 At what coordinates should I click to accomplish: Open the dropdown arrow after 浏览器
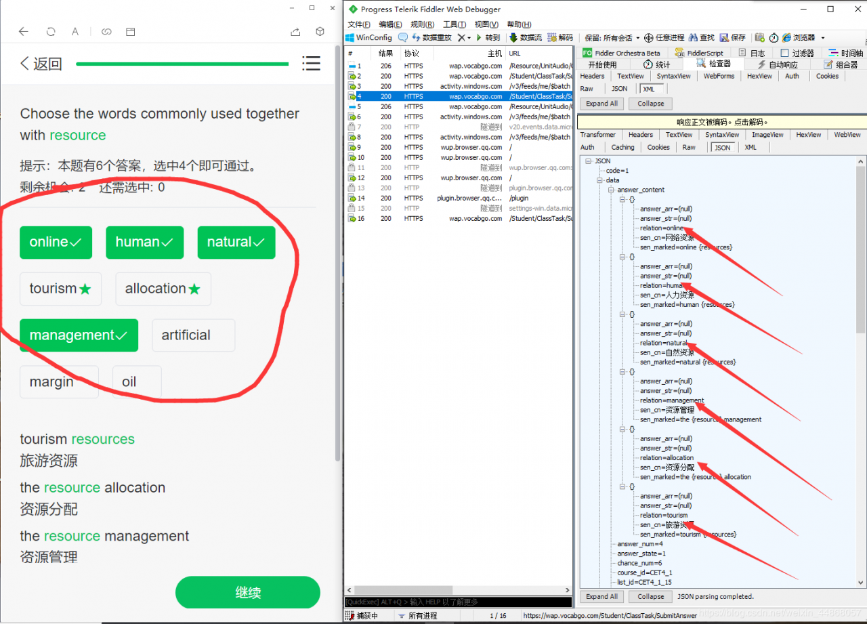823,38
